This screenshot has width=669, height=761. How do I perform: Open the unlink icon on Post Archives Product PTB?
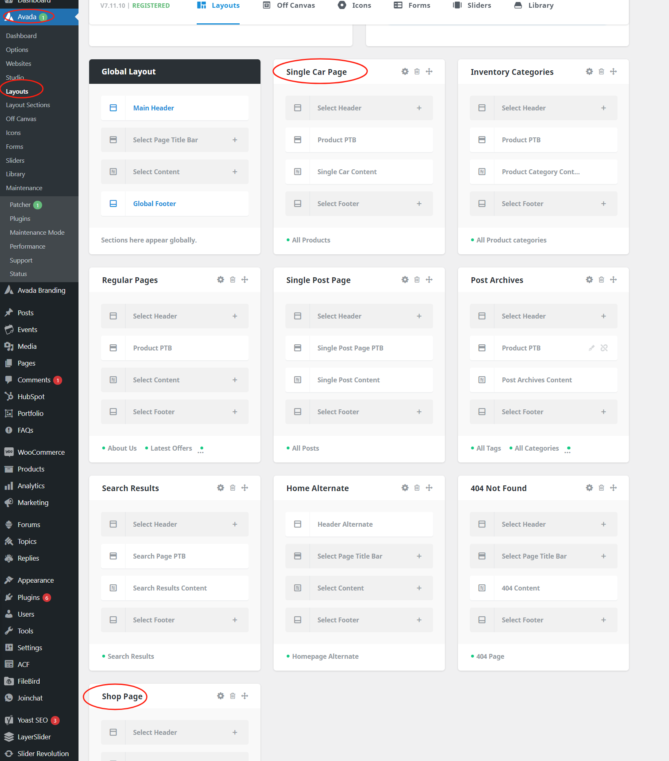pyautogui.click(x=604, y=348)
